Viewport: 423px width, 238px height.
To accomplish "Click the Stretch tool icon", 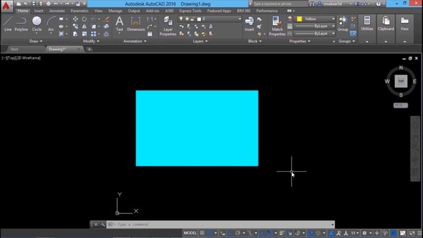I will point(75,34).
